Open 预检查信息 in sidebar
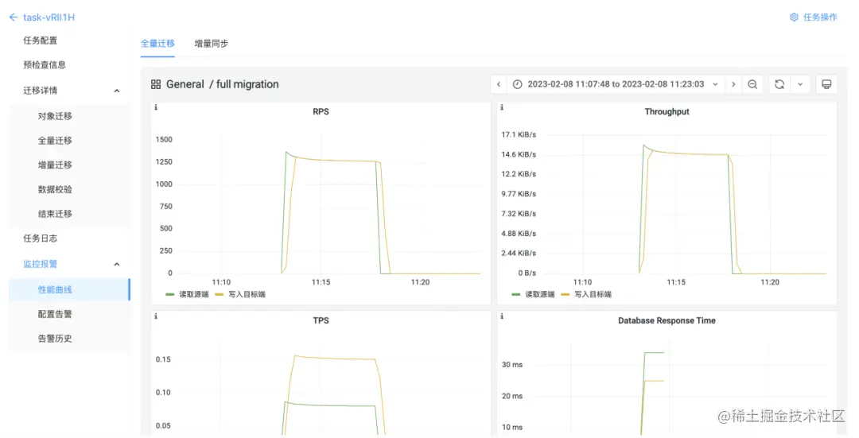The width and height of the screenshot is (859, 438). tap(45, 64)
